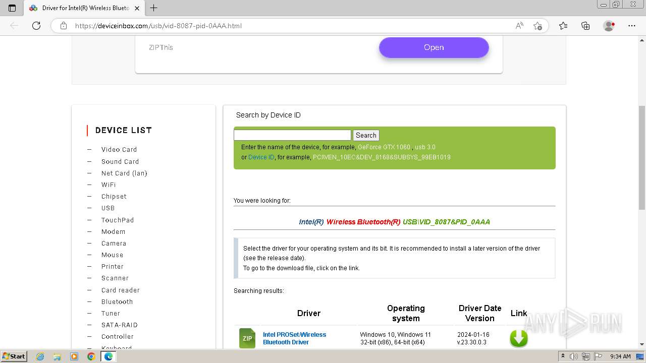Open Modem category
The width and height of the screenshot is (646, 363).
point(113,231)
